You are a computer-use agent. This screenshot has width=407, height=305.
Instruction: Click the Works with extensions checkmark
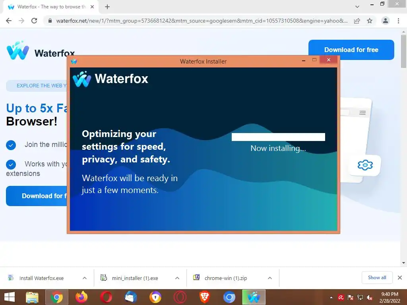tap(11, 164)
